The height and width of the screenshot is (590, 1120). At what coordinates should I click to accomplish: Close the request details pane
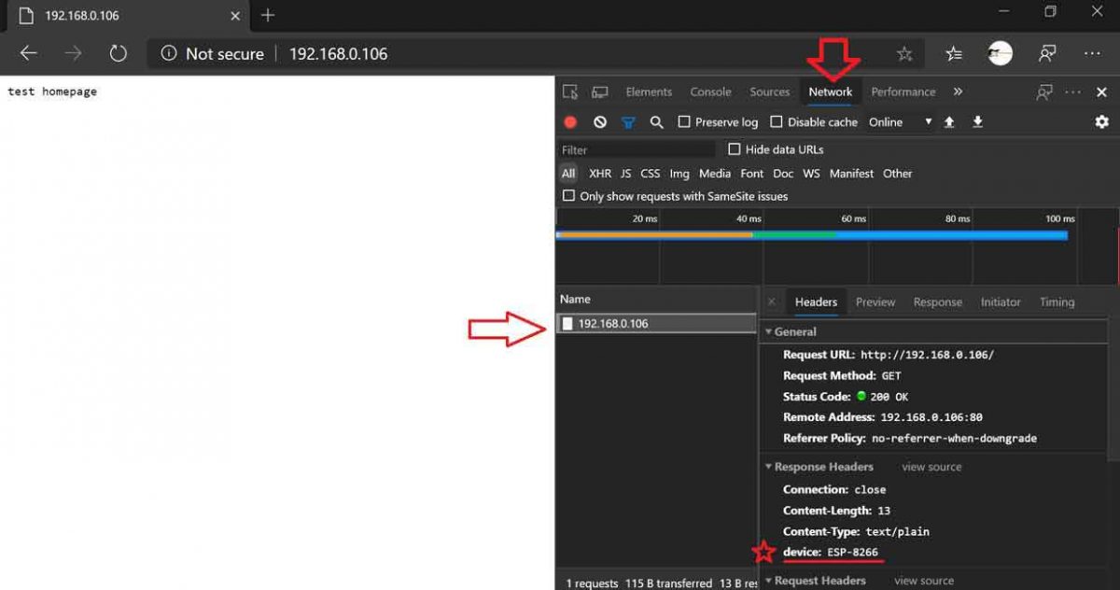point(771,302)
